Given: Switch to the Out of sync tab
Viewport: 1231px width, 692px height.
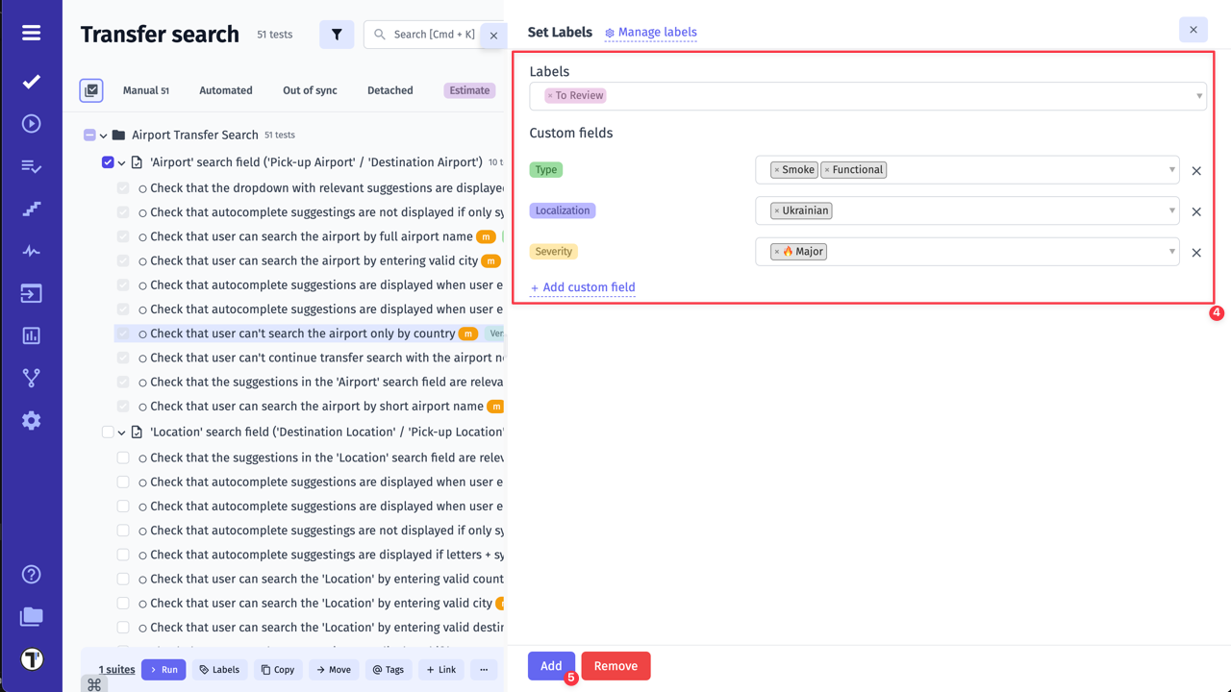Looking at the screenshot, I should [x=310, y=89].
